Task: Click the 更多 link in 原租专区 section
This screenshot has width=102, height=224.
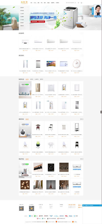Action: pyautogui.click(x=82, y=119)
